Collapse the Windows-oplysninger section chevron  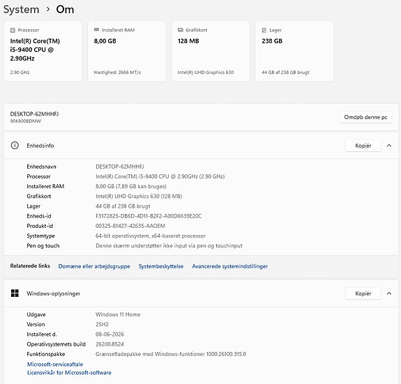coord(389,293)
